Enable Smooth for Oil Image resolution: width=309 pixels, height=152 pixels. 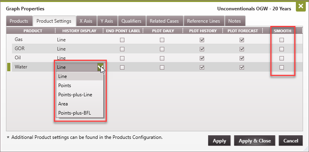click(282, 58)
